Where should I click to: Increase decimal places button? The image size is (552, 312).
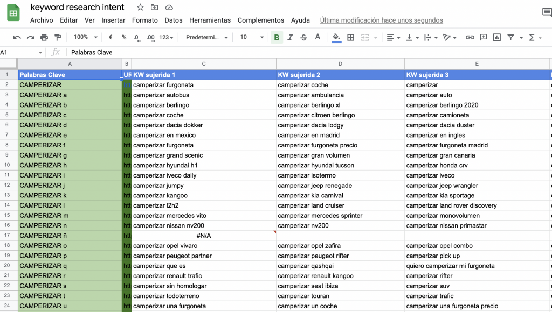click(x=150, y=38)
